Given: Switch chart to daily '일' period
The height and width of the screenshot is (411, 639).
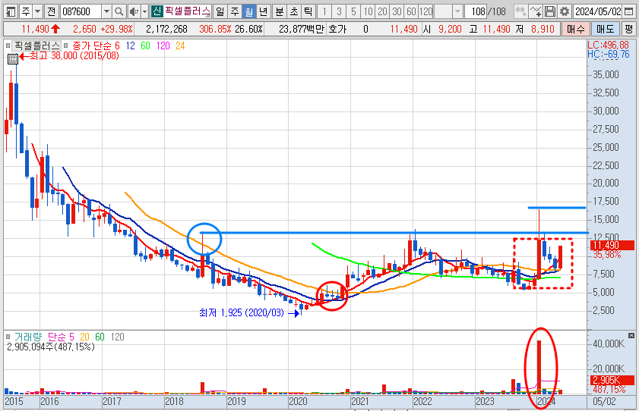Looking at the screenshot, I should click(x=220, y=11).
